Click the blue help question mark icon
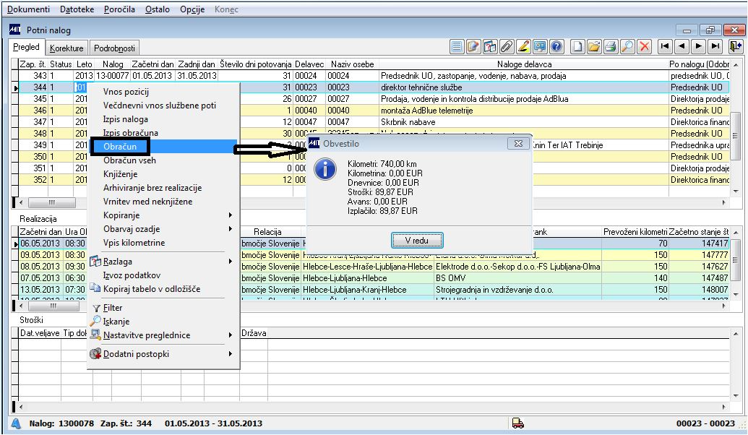 pyautogui.click(x=556, y=47)
